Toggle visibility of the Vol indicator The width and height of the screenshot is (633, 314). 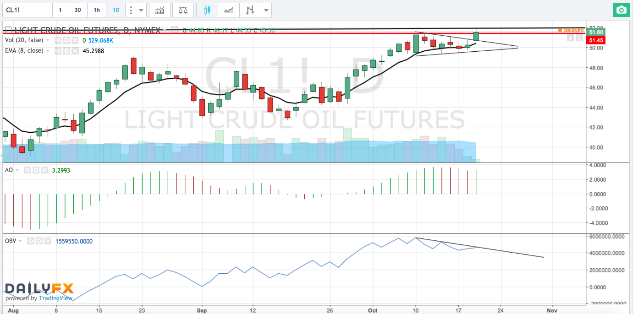coord(58,40)
